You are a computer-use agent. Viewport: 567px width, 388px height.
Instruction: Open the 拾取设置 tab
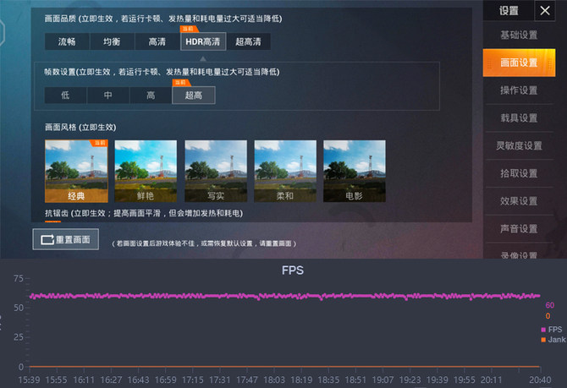pyautogui.click(x=518, y=173)
